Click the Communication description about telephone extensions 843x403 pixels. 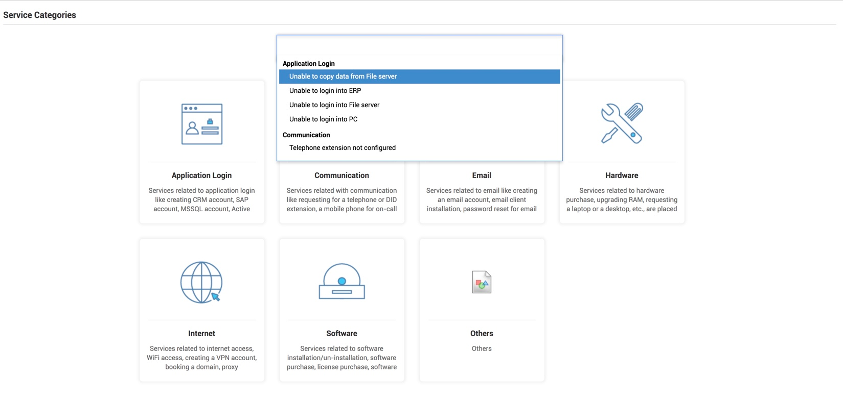(342, 200)
